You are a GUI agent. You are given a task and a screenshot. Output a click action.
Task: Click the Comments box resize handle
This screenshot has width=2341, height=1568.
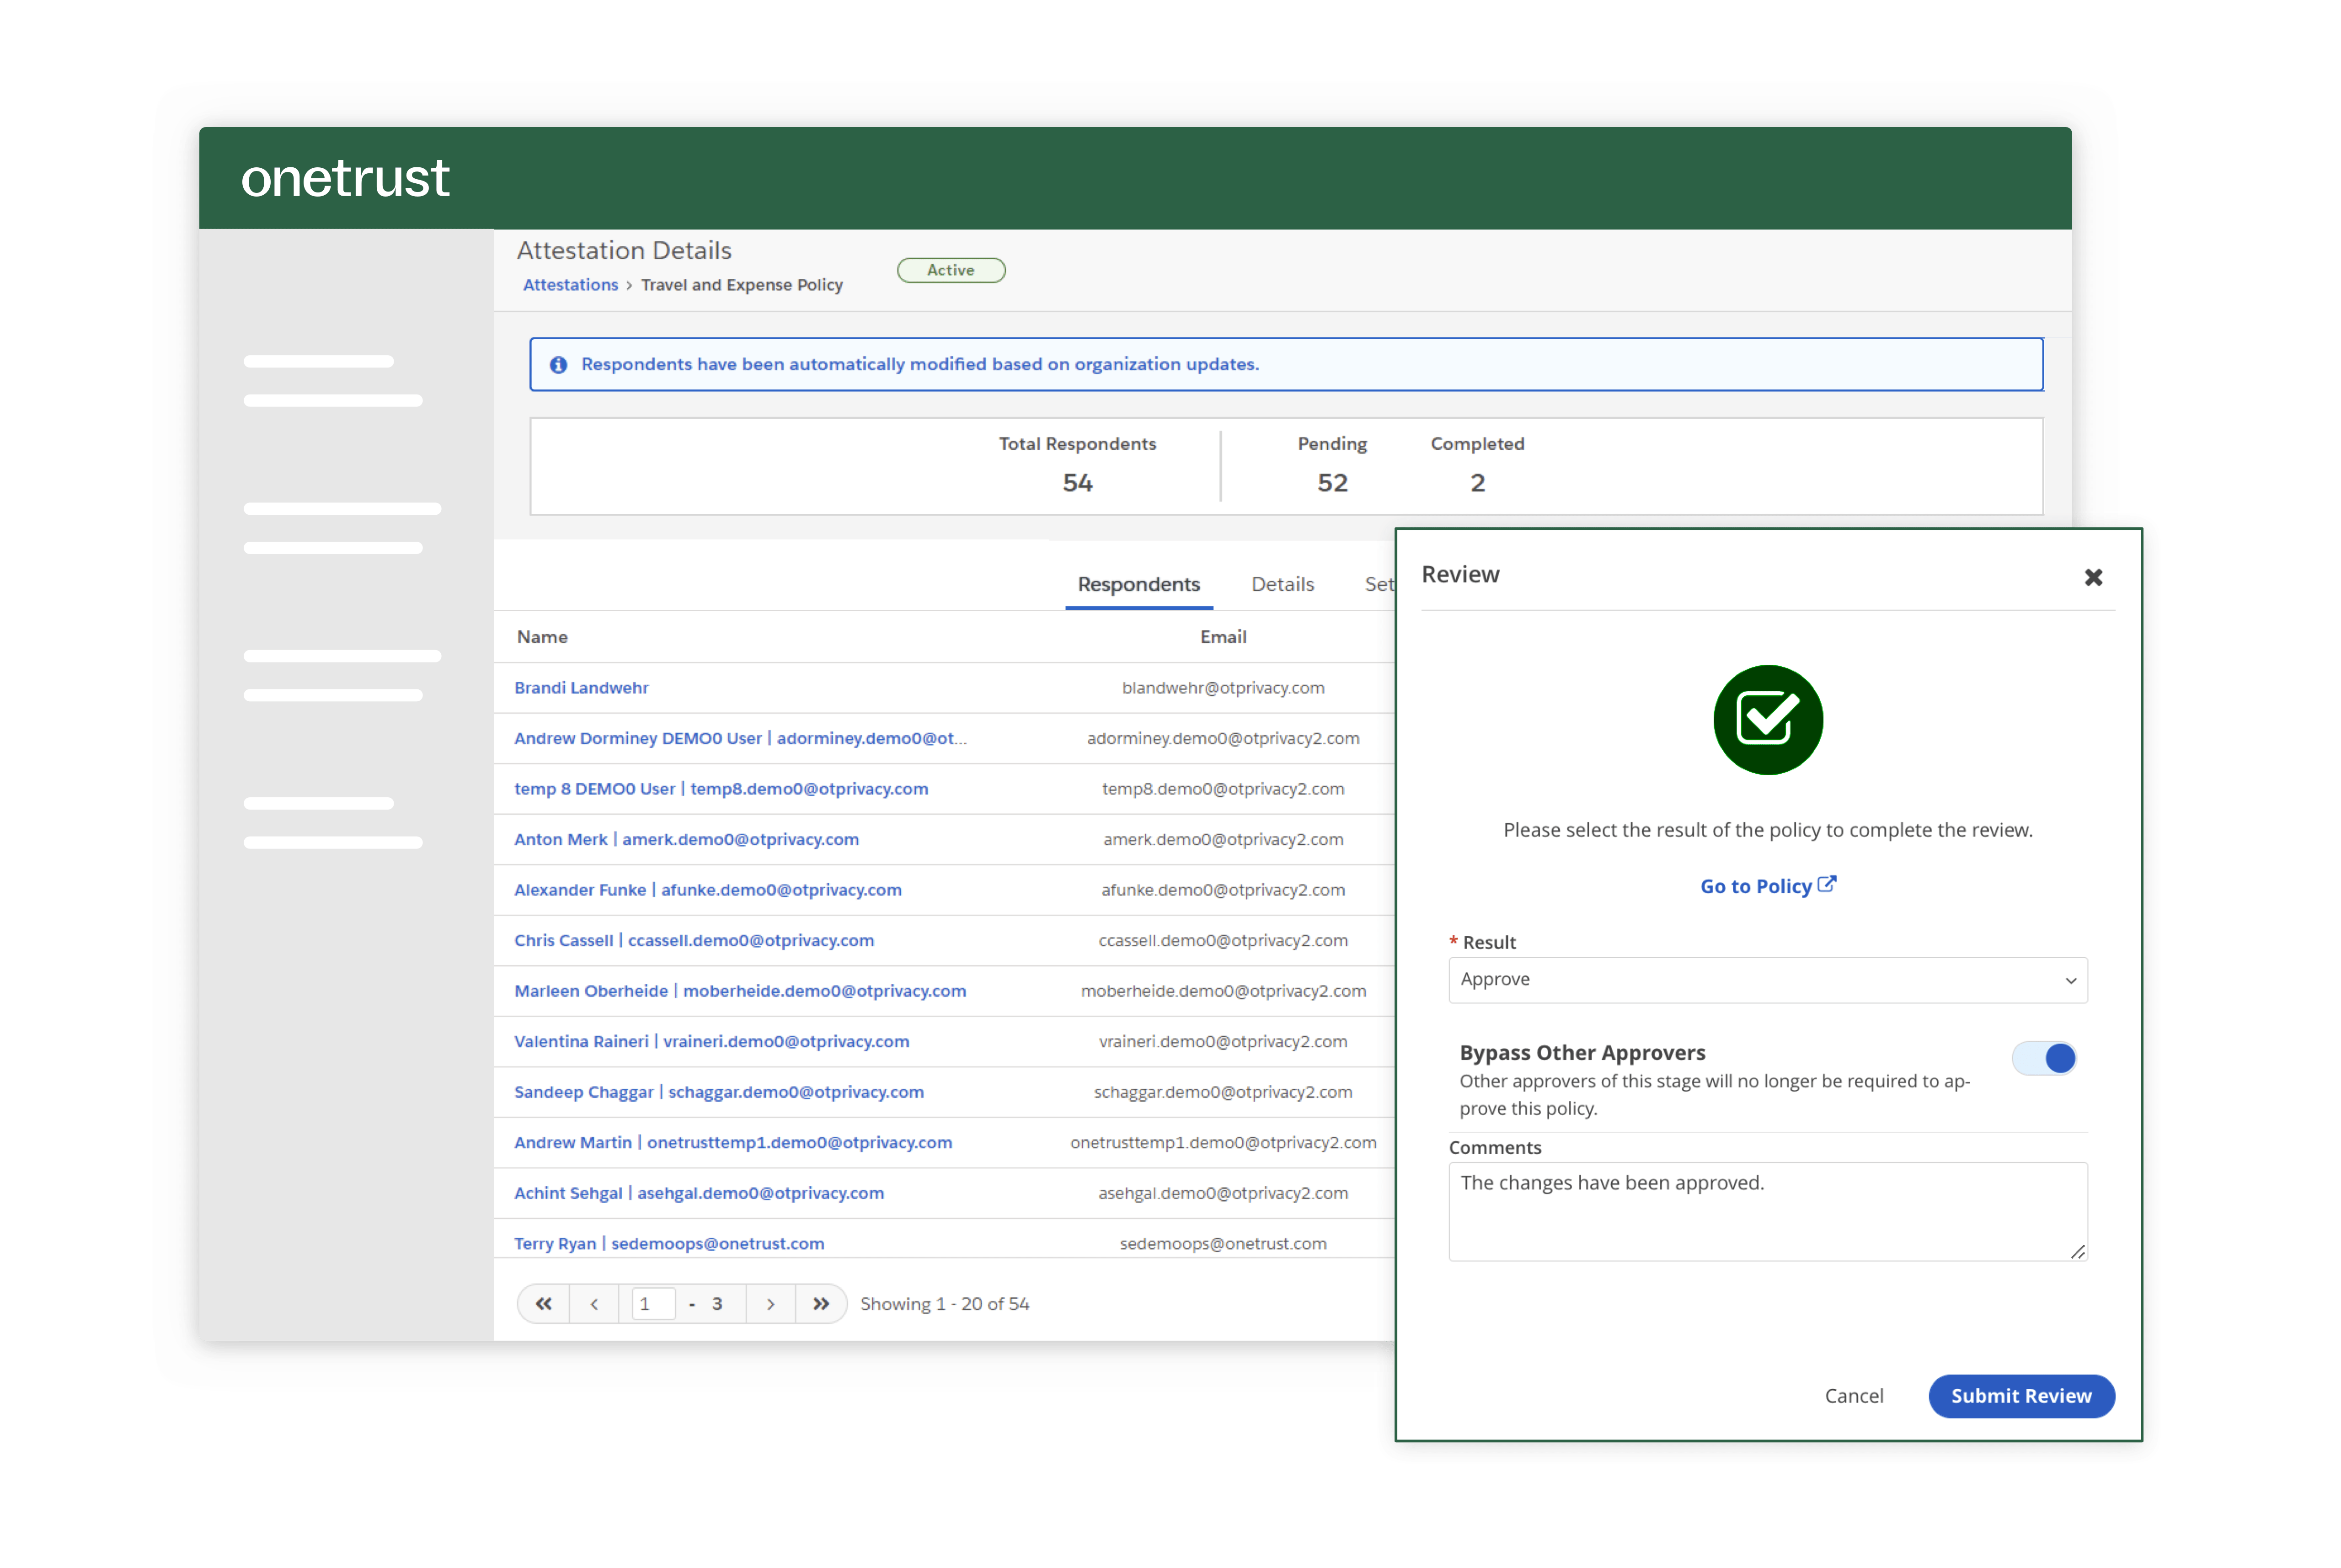[x=2077, y=1251]
